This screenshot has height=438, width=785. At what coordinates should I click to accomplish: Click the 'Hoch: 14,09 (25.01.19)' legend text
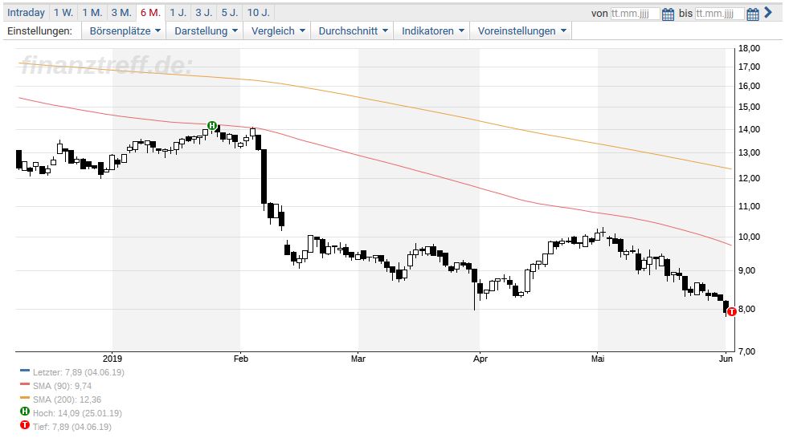77,413
